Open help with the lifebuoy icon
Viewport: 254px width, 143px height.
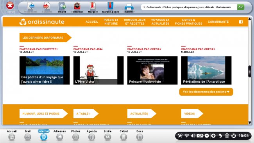pos(234,136)
